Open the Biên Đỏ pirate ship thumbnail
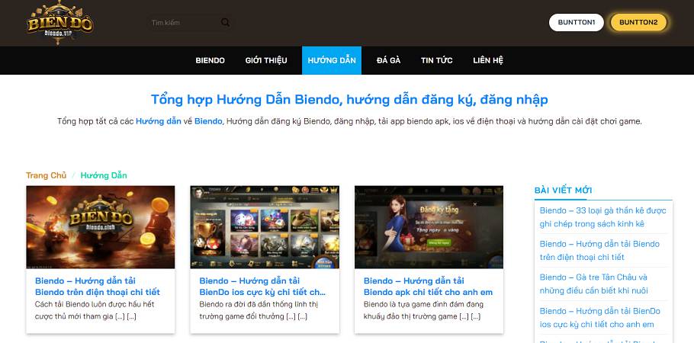The width and height of the screenshot is (694, 343). coord(101,227)
